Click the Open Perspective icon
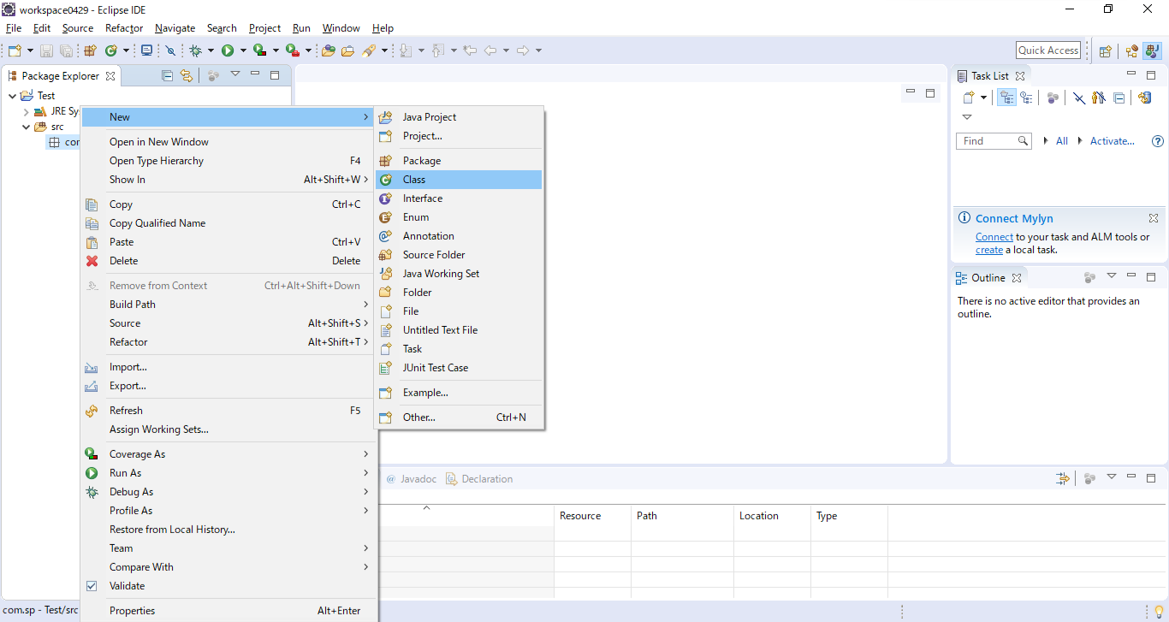This screenshot has width=1169, height=622. point(1105,50)
